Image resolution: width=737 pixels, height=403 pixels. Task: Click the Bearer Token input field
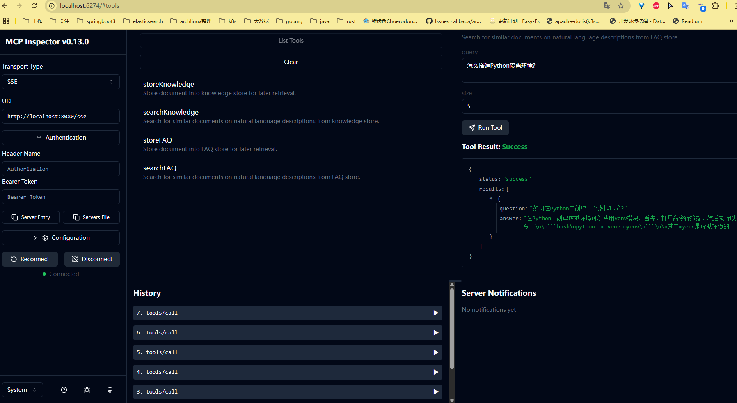61,197
